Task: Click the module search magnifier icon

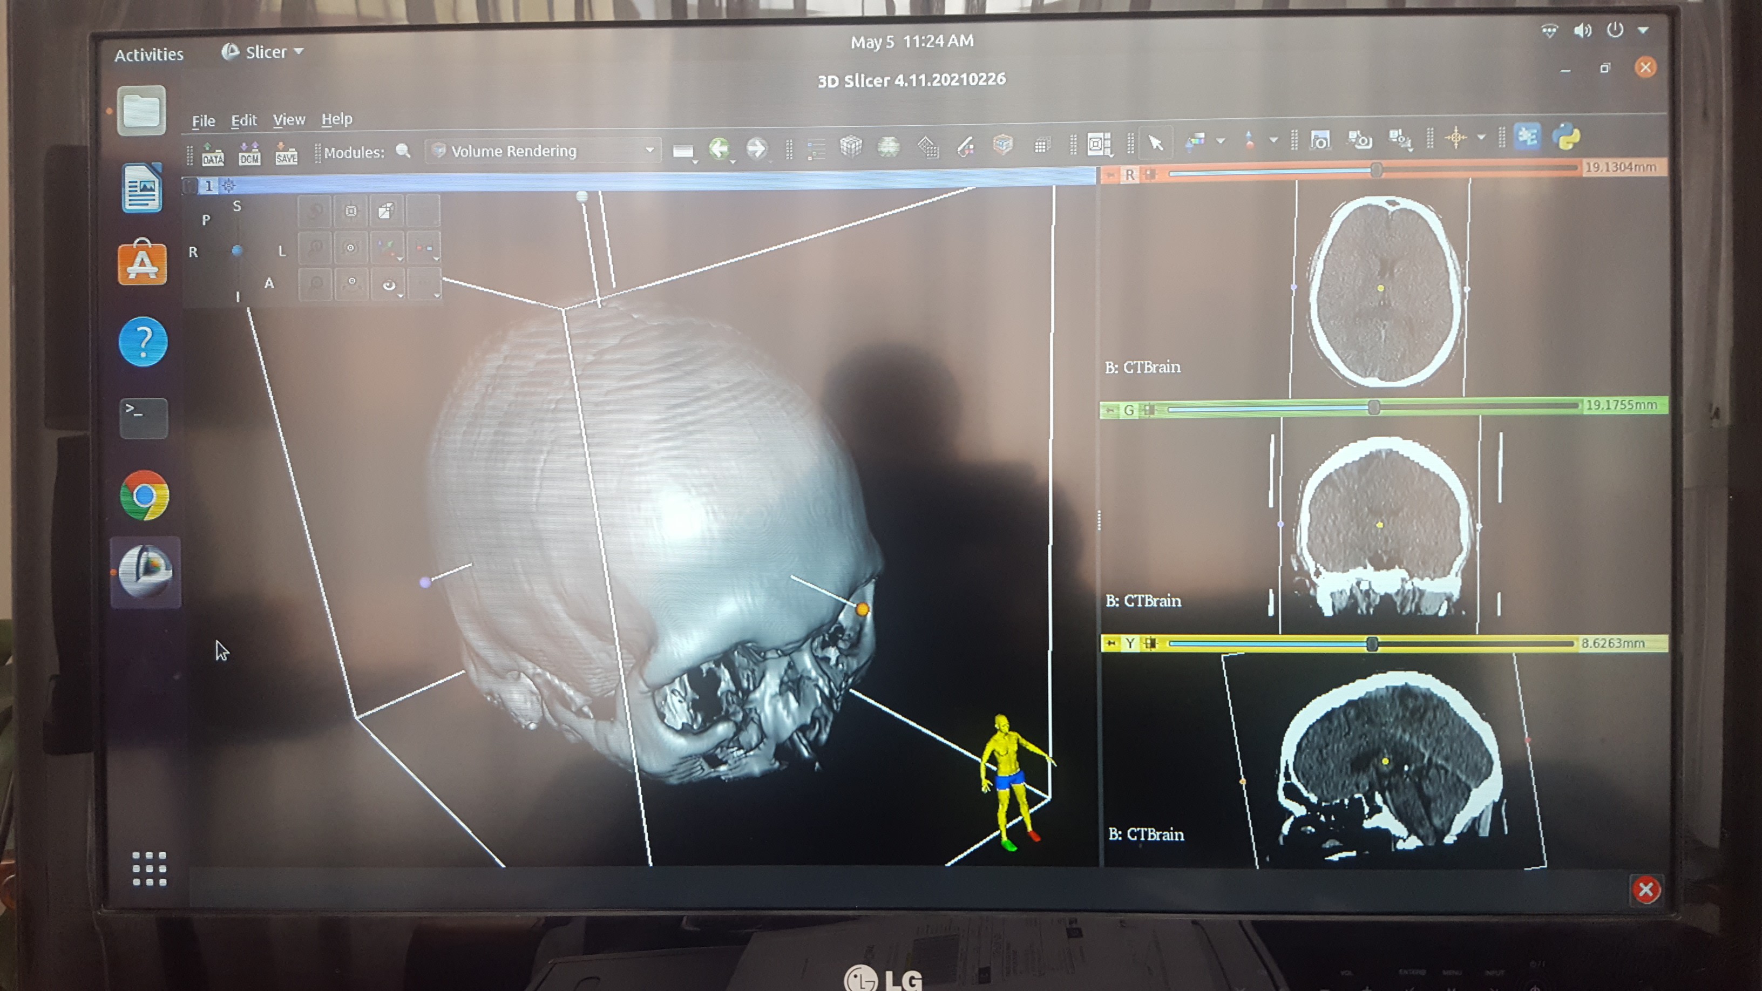Action: 404,151
